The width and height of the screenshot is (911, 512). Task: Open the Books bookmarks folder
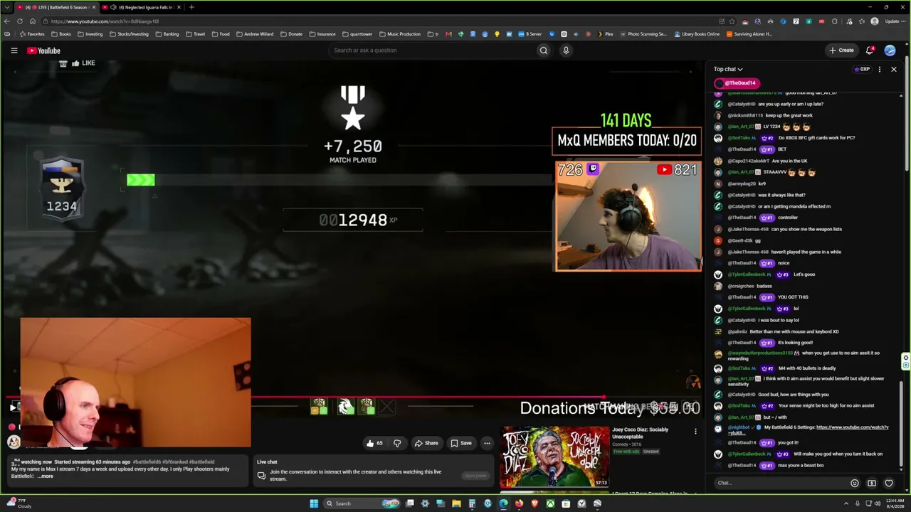tap(60, 34)
